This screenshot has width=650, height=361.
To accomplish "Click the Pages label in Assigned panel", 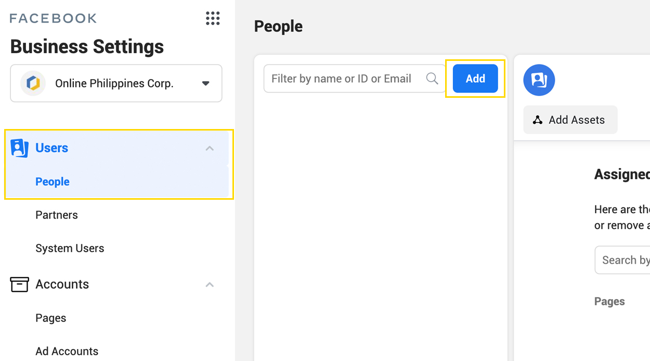I will (x=609, y=302).
